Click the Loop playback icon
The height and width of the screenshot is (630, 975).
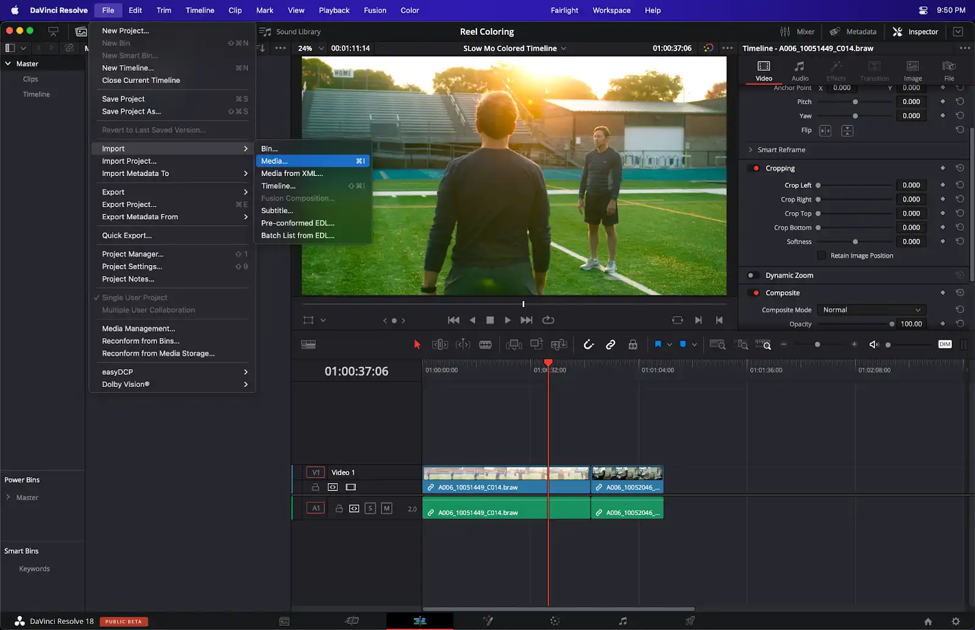548,320
